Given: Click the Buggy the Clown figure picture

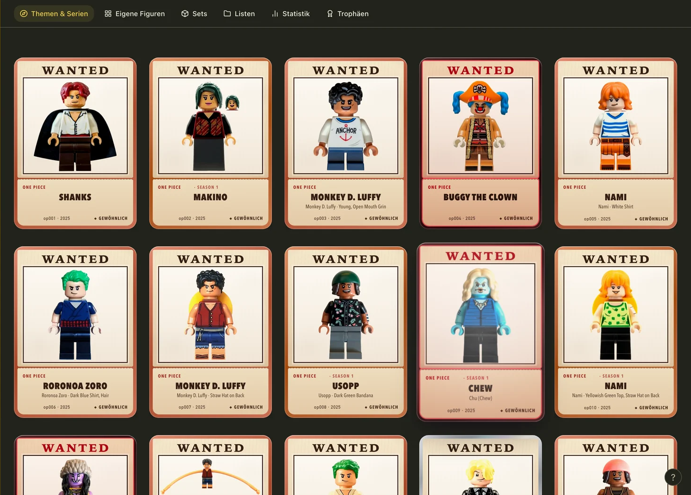Looking at the screenshot, I should [x=480, y=126].
